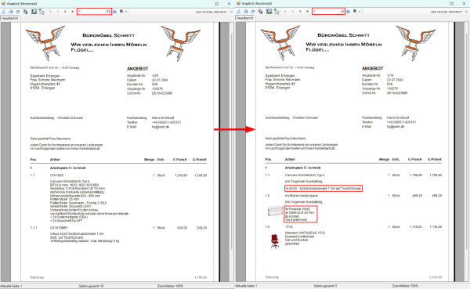
Task: Click vertical scrollbar of 18-page viewer
Action: [x=231, y=141]
